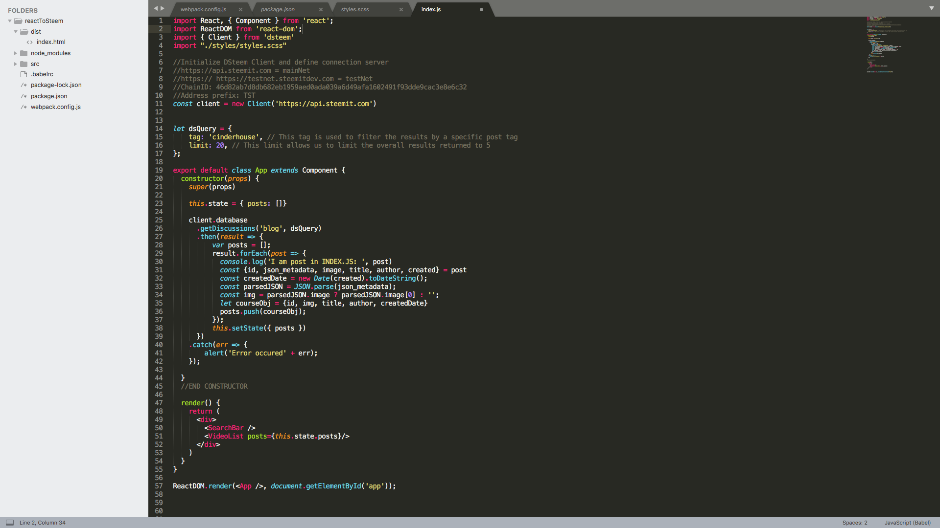940x528 pixels.
Task: Switch to the styles.scss tab
Action: pyautogui.click(x=355, y=10)
